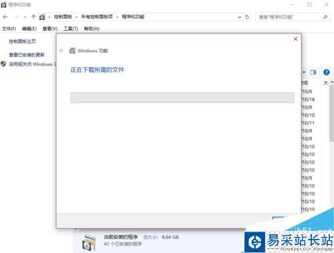Click the 8.64 GB total size value
Image resolution: width=334 pixels, height=253 pixels.
pyautogui.click(x=170, y=237)
